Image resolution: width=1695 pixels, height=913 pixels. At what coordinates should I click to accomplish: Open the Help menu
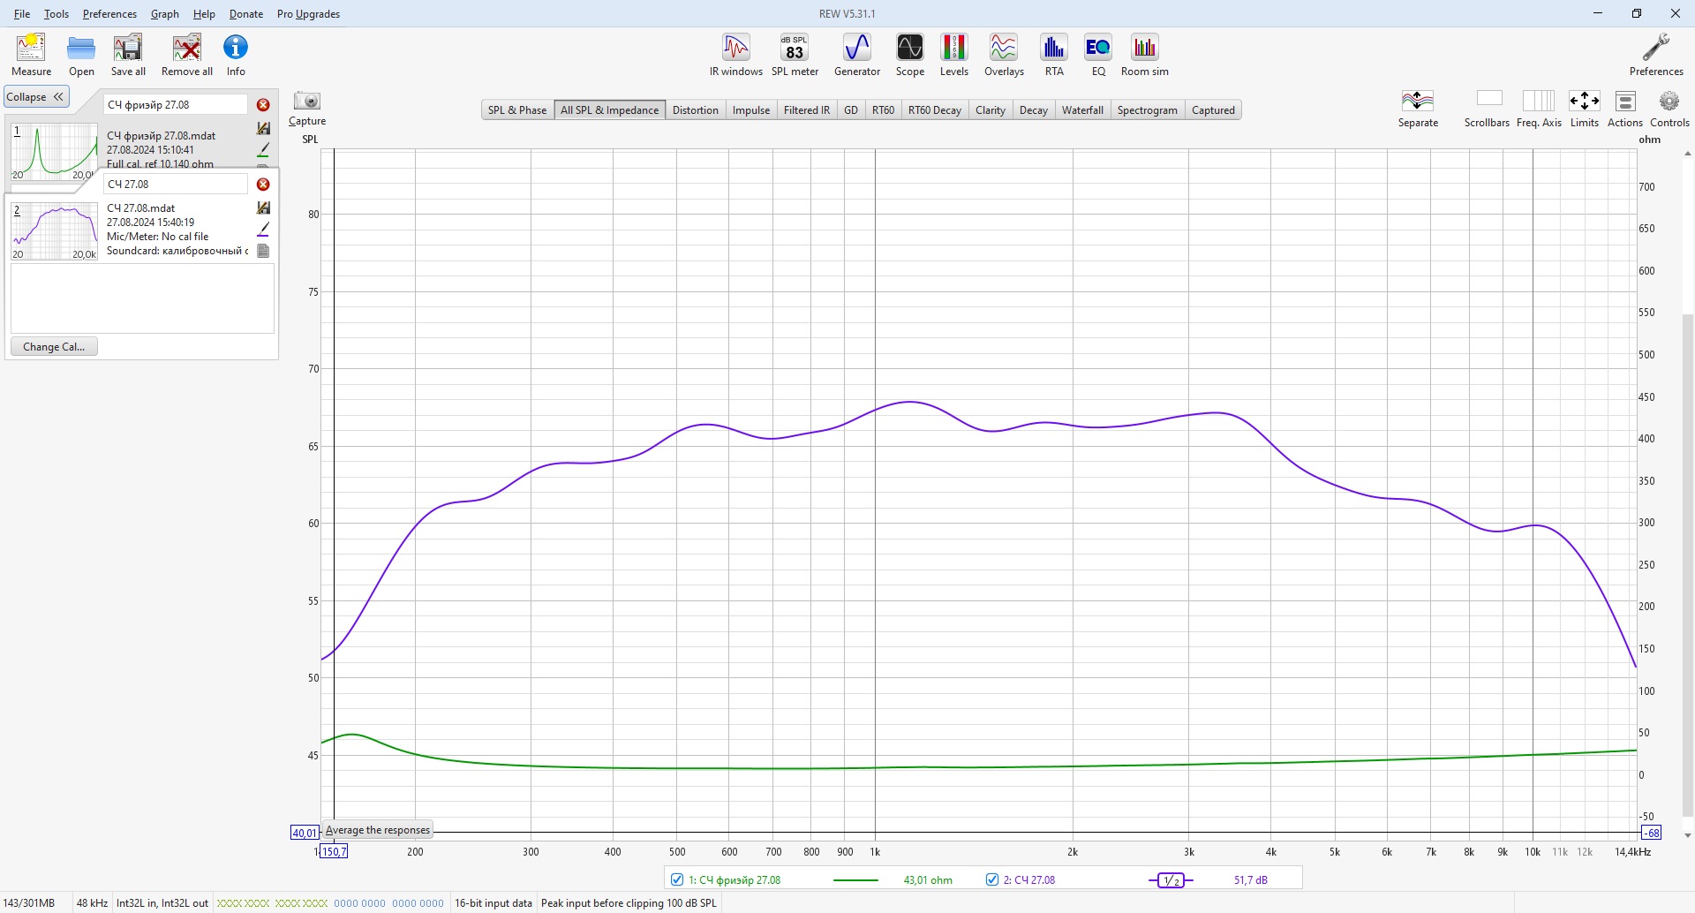pyautogui.click(x=204, y=14)
